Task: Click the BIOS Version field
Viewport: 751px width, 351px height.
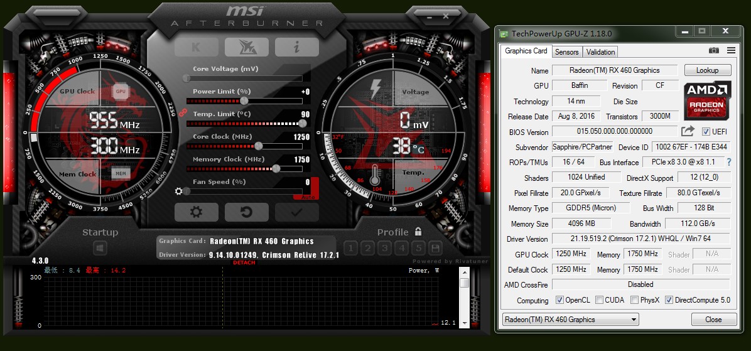Action: coord(615,131)
